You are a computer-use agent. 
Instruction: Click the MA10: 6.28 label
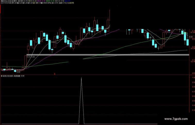tap(32, 1)
